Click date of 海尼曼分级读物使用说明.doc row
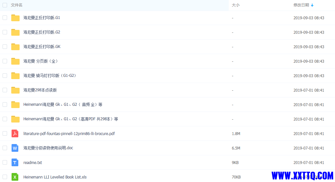The height and width of the screenshot is (182, 335). [309, 148]
